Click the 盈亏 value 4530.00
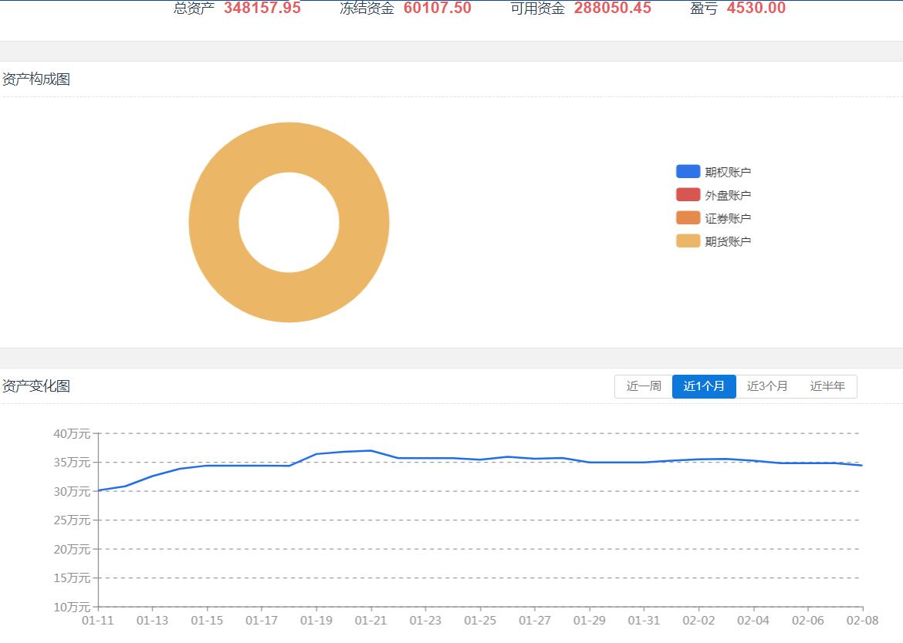 (756, 8)
